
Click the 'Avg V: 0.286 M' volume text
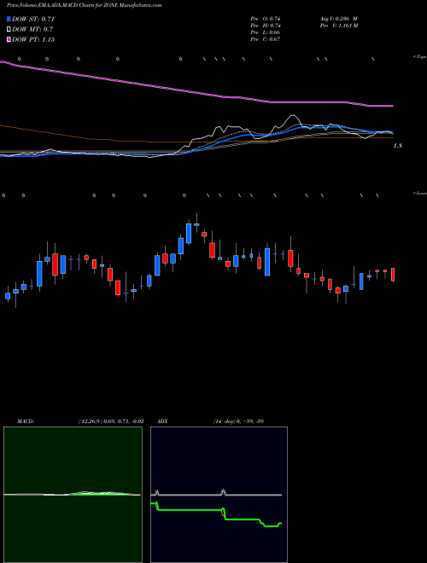[338, 19]
